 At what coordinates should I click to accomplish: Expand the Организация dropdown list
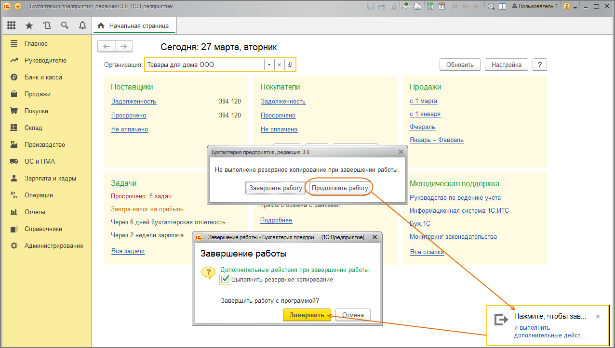269,64
